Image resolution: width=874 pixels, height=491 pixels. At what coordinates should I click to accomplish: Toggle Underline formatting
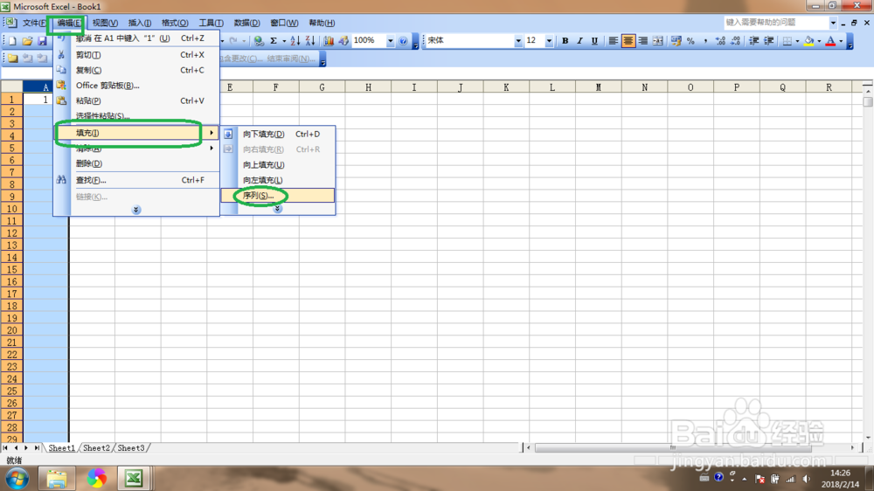pyautogui.click(x=594, y=41)
